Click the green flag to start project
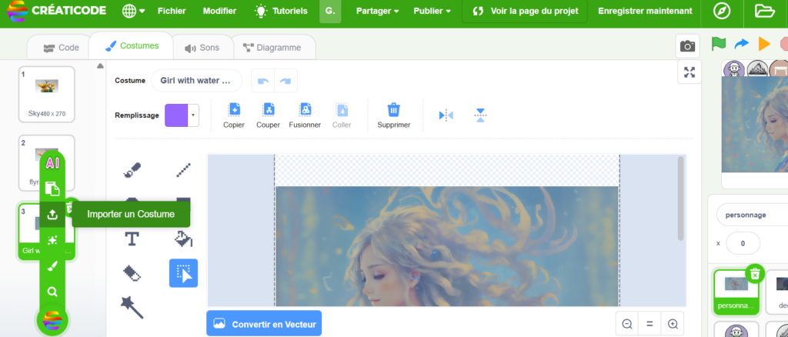 [719, 44]
